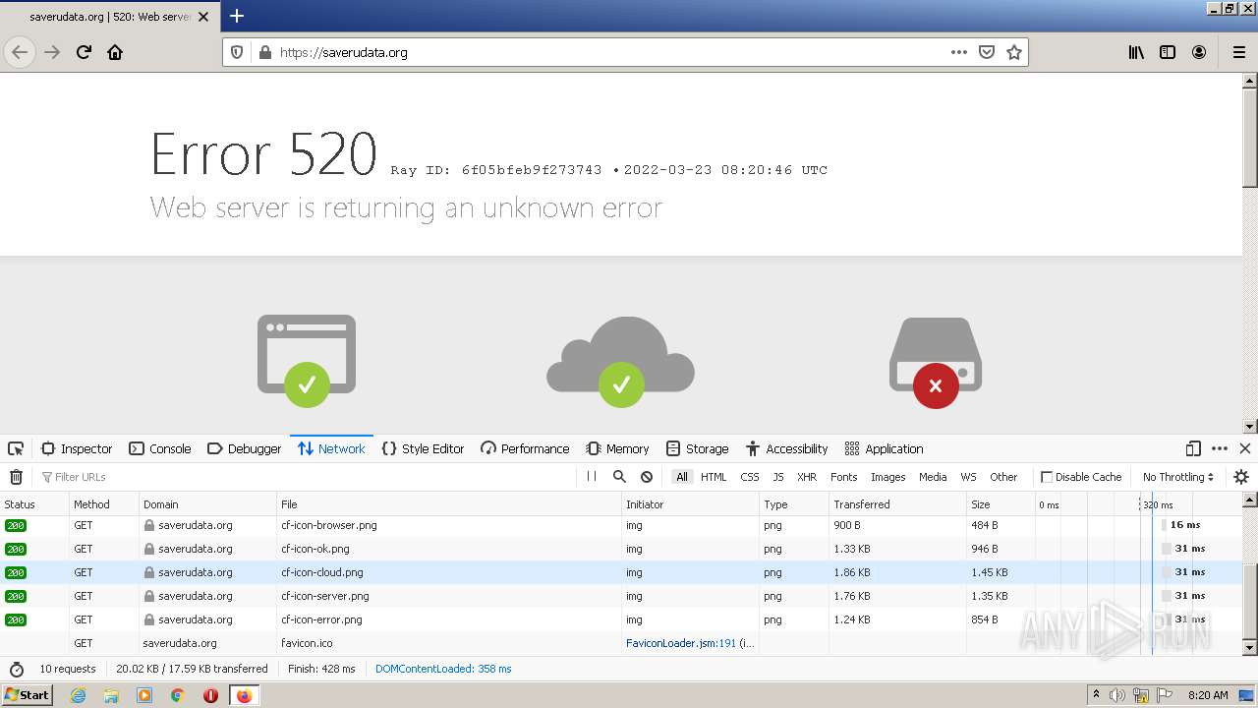Image resolution: width=1258 pixels, height=708 pixels.
Task: Filter requests by Images
Action: (x=888, y=477)
